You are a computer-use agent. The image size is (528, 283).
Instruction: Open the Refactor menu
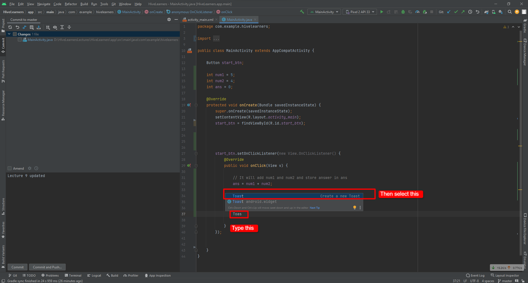click(71, 4)
